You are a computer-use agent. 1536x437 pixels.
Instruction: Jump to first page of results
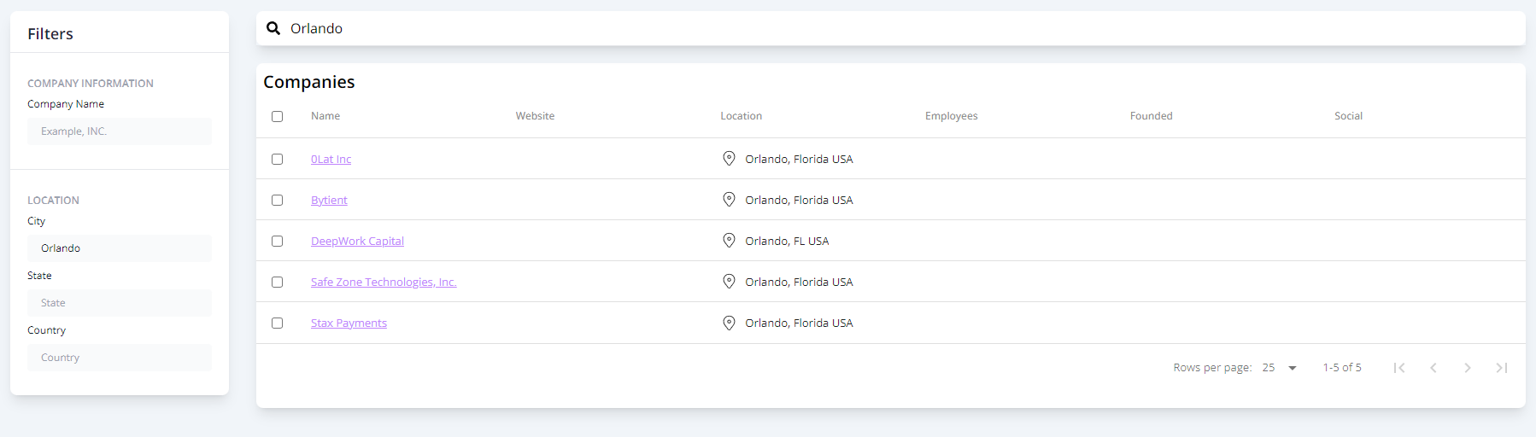(x=1398, y=368)
